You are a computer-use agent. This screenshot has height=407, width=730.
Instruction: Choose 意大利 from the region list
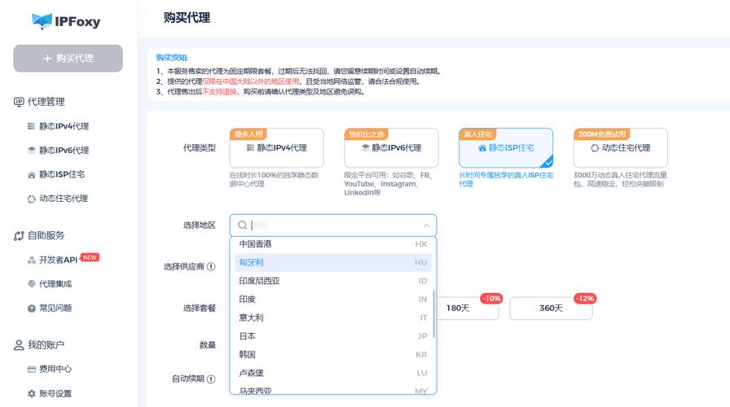(x=333, y=317)
